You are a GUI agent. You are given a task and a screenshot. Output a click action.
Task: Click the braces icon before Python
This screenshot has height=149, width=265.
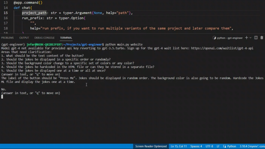(224, 146)
